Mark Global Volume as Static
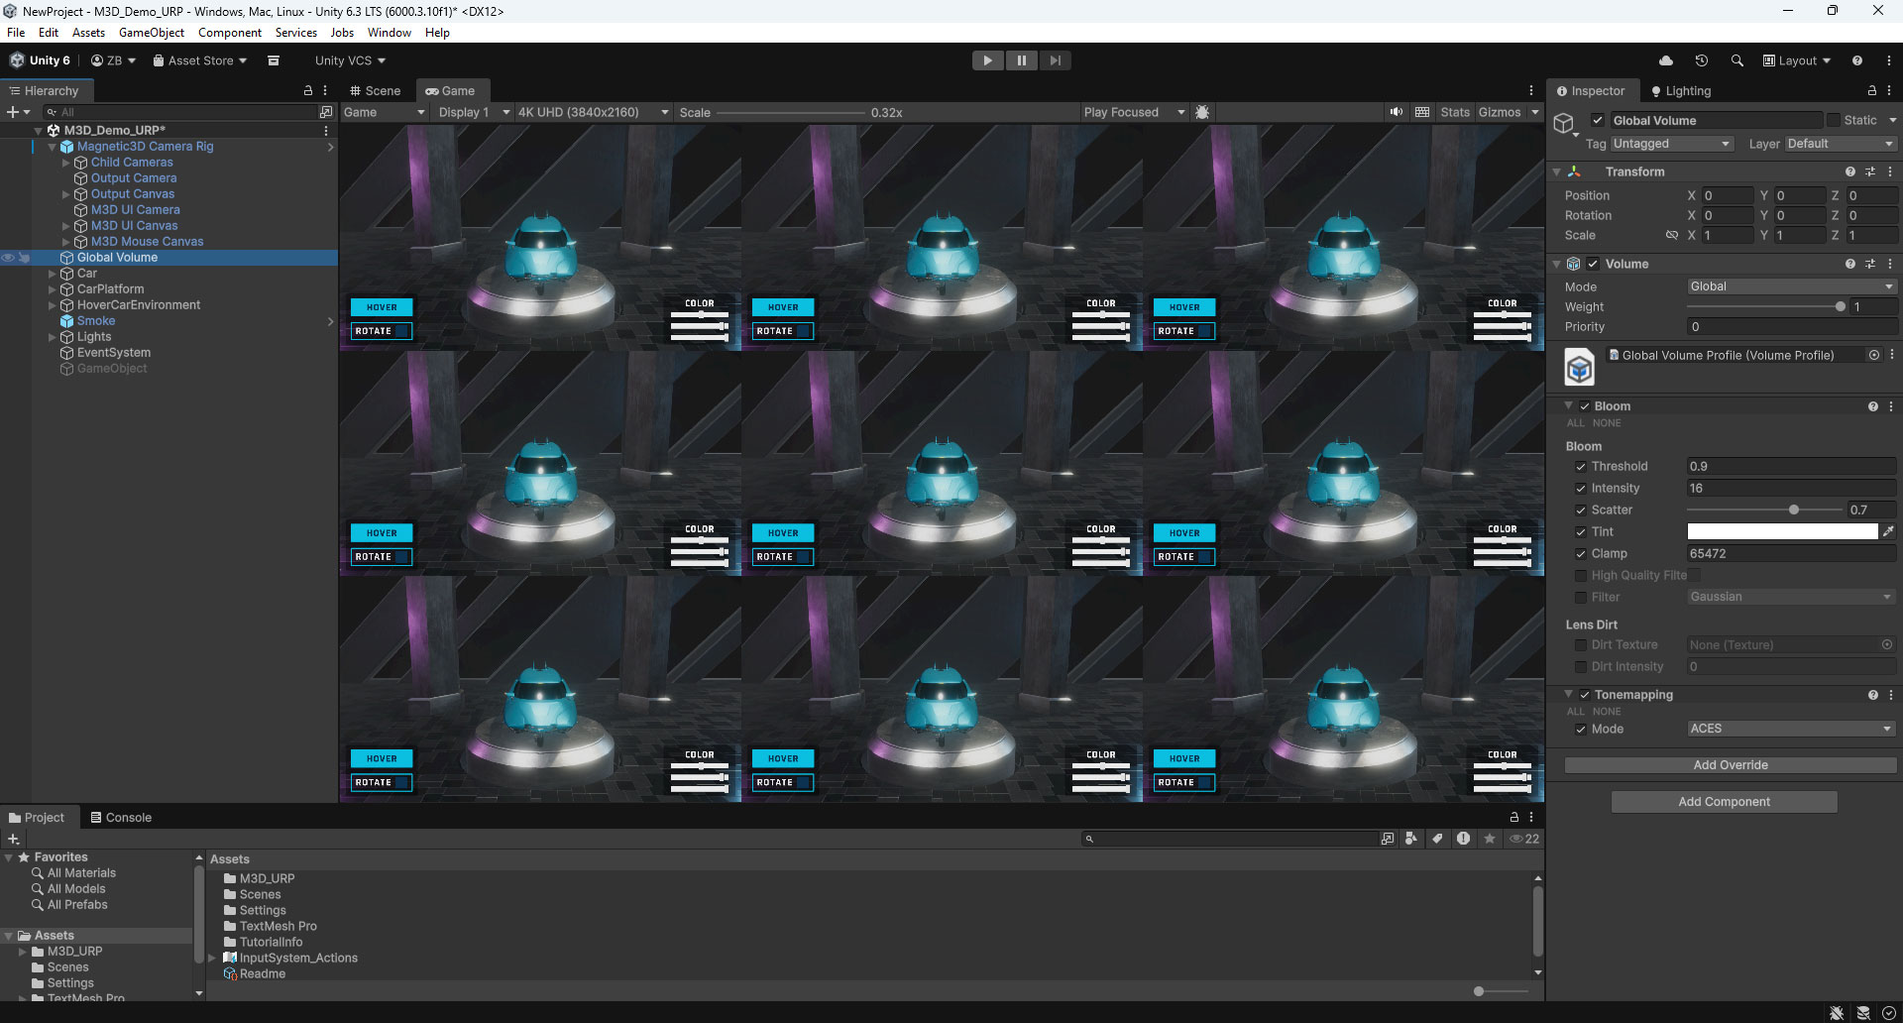The image size is (1903, 1023). (x=1834, y=119)
